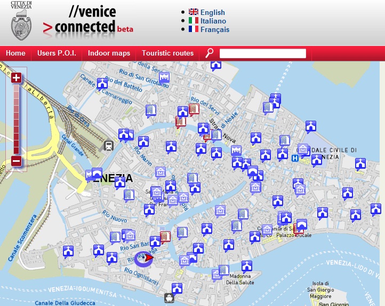The height and width of the screenshot is (306, 385).
Task: Select fortress marker near Strada Nova label
Action: (236, 151)
